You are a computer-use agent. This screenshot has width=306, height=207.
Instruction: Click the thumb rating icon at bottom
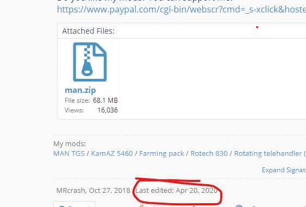coord(142,205)
